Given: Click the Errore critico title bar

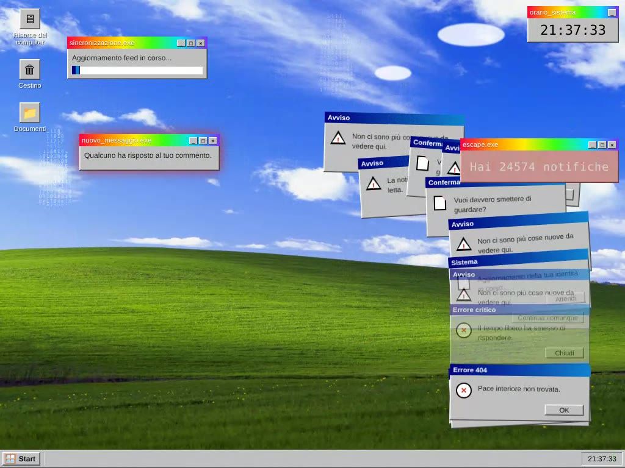Looking at the screenshot, I should (x=520, y=310).
